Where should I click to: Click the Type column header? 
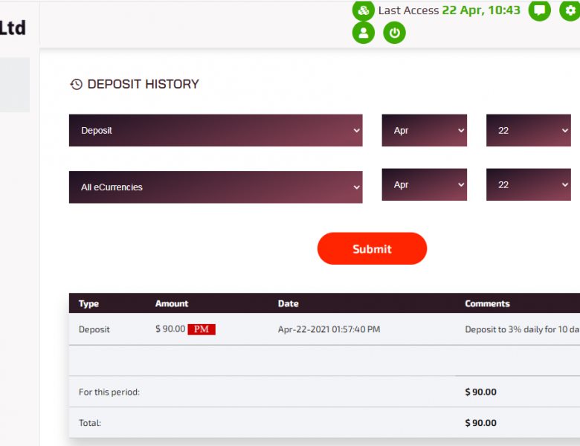pyautogui.click(x=88, y=303)
